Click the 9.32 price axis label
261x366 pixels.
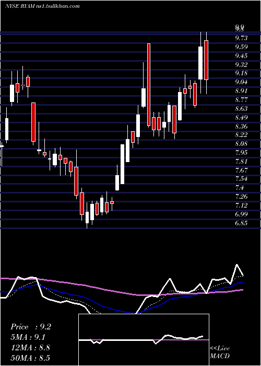coord(241,64)
